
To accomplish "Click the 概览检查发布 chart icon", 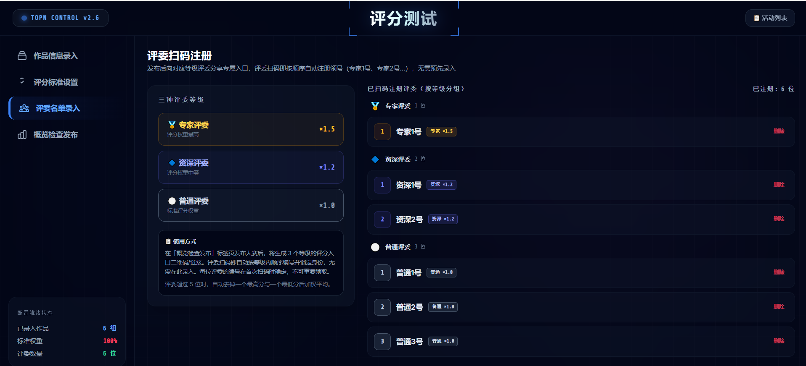I will (22, 135).
